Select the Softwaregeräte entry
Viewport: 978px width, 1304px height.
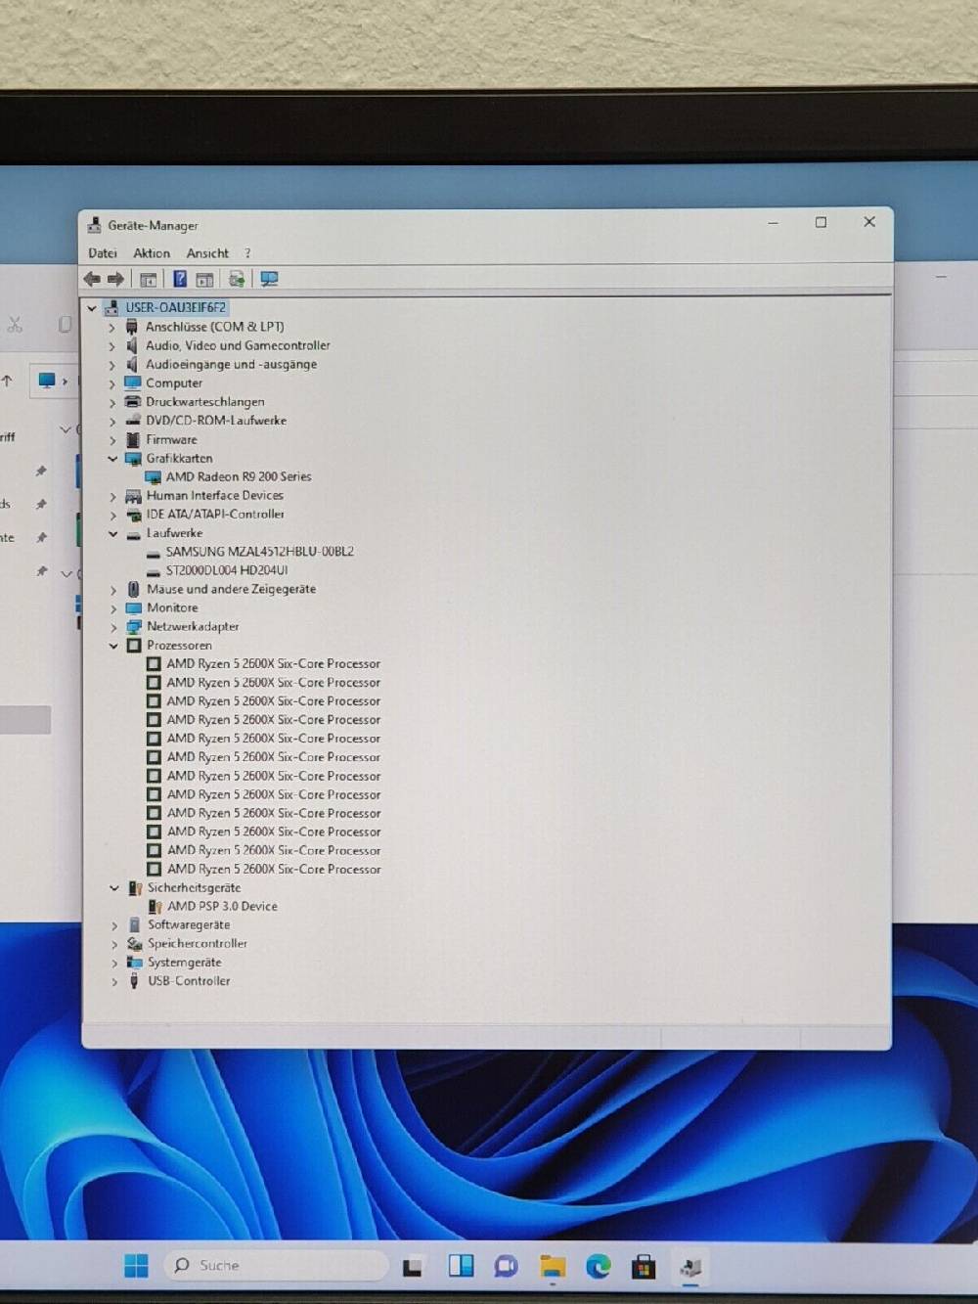point(189,924)
